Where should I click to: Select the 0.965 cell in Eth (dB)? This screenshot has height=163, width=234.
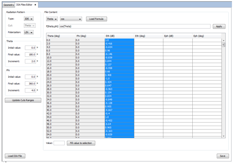coord(119,128)
